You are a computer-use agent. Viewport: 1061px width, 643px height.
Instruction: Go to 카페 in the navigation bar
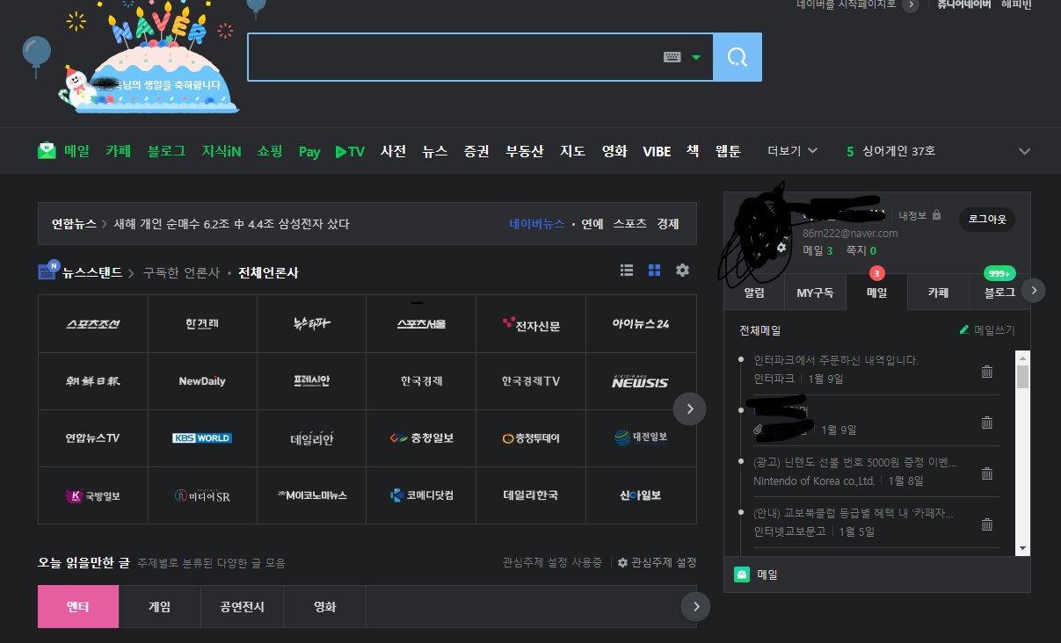click(118, 151)
